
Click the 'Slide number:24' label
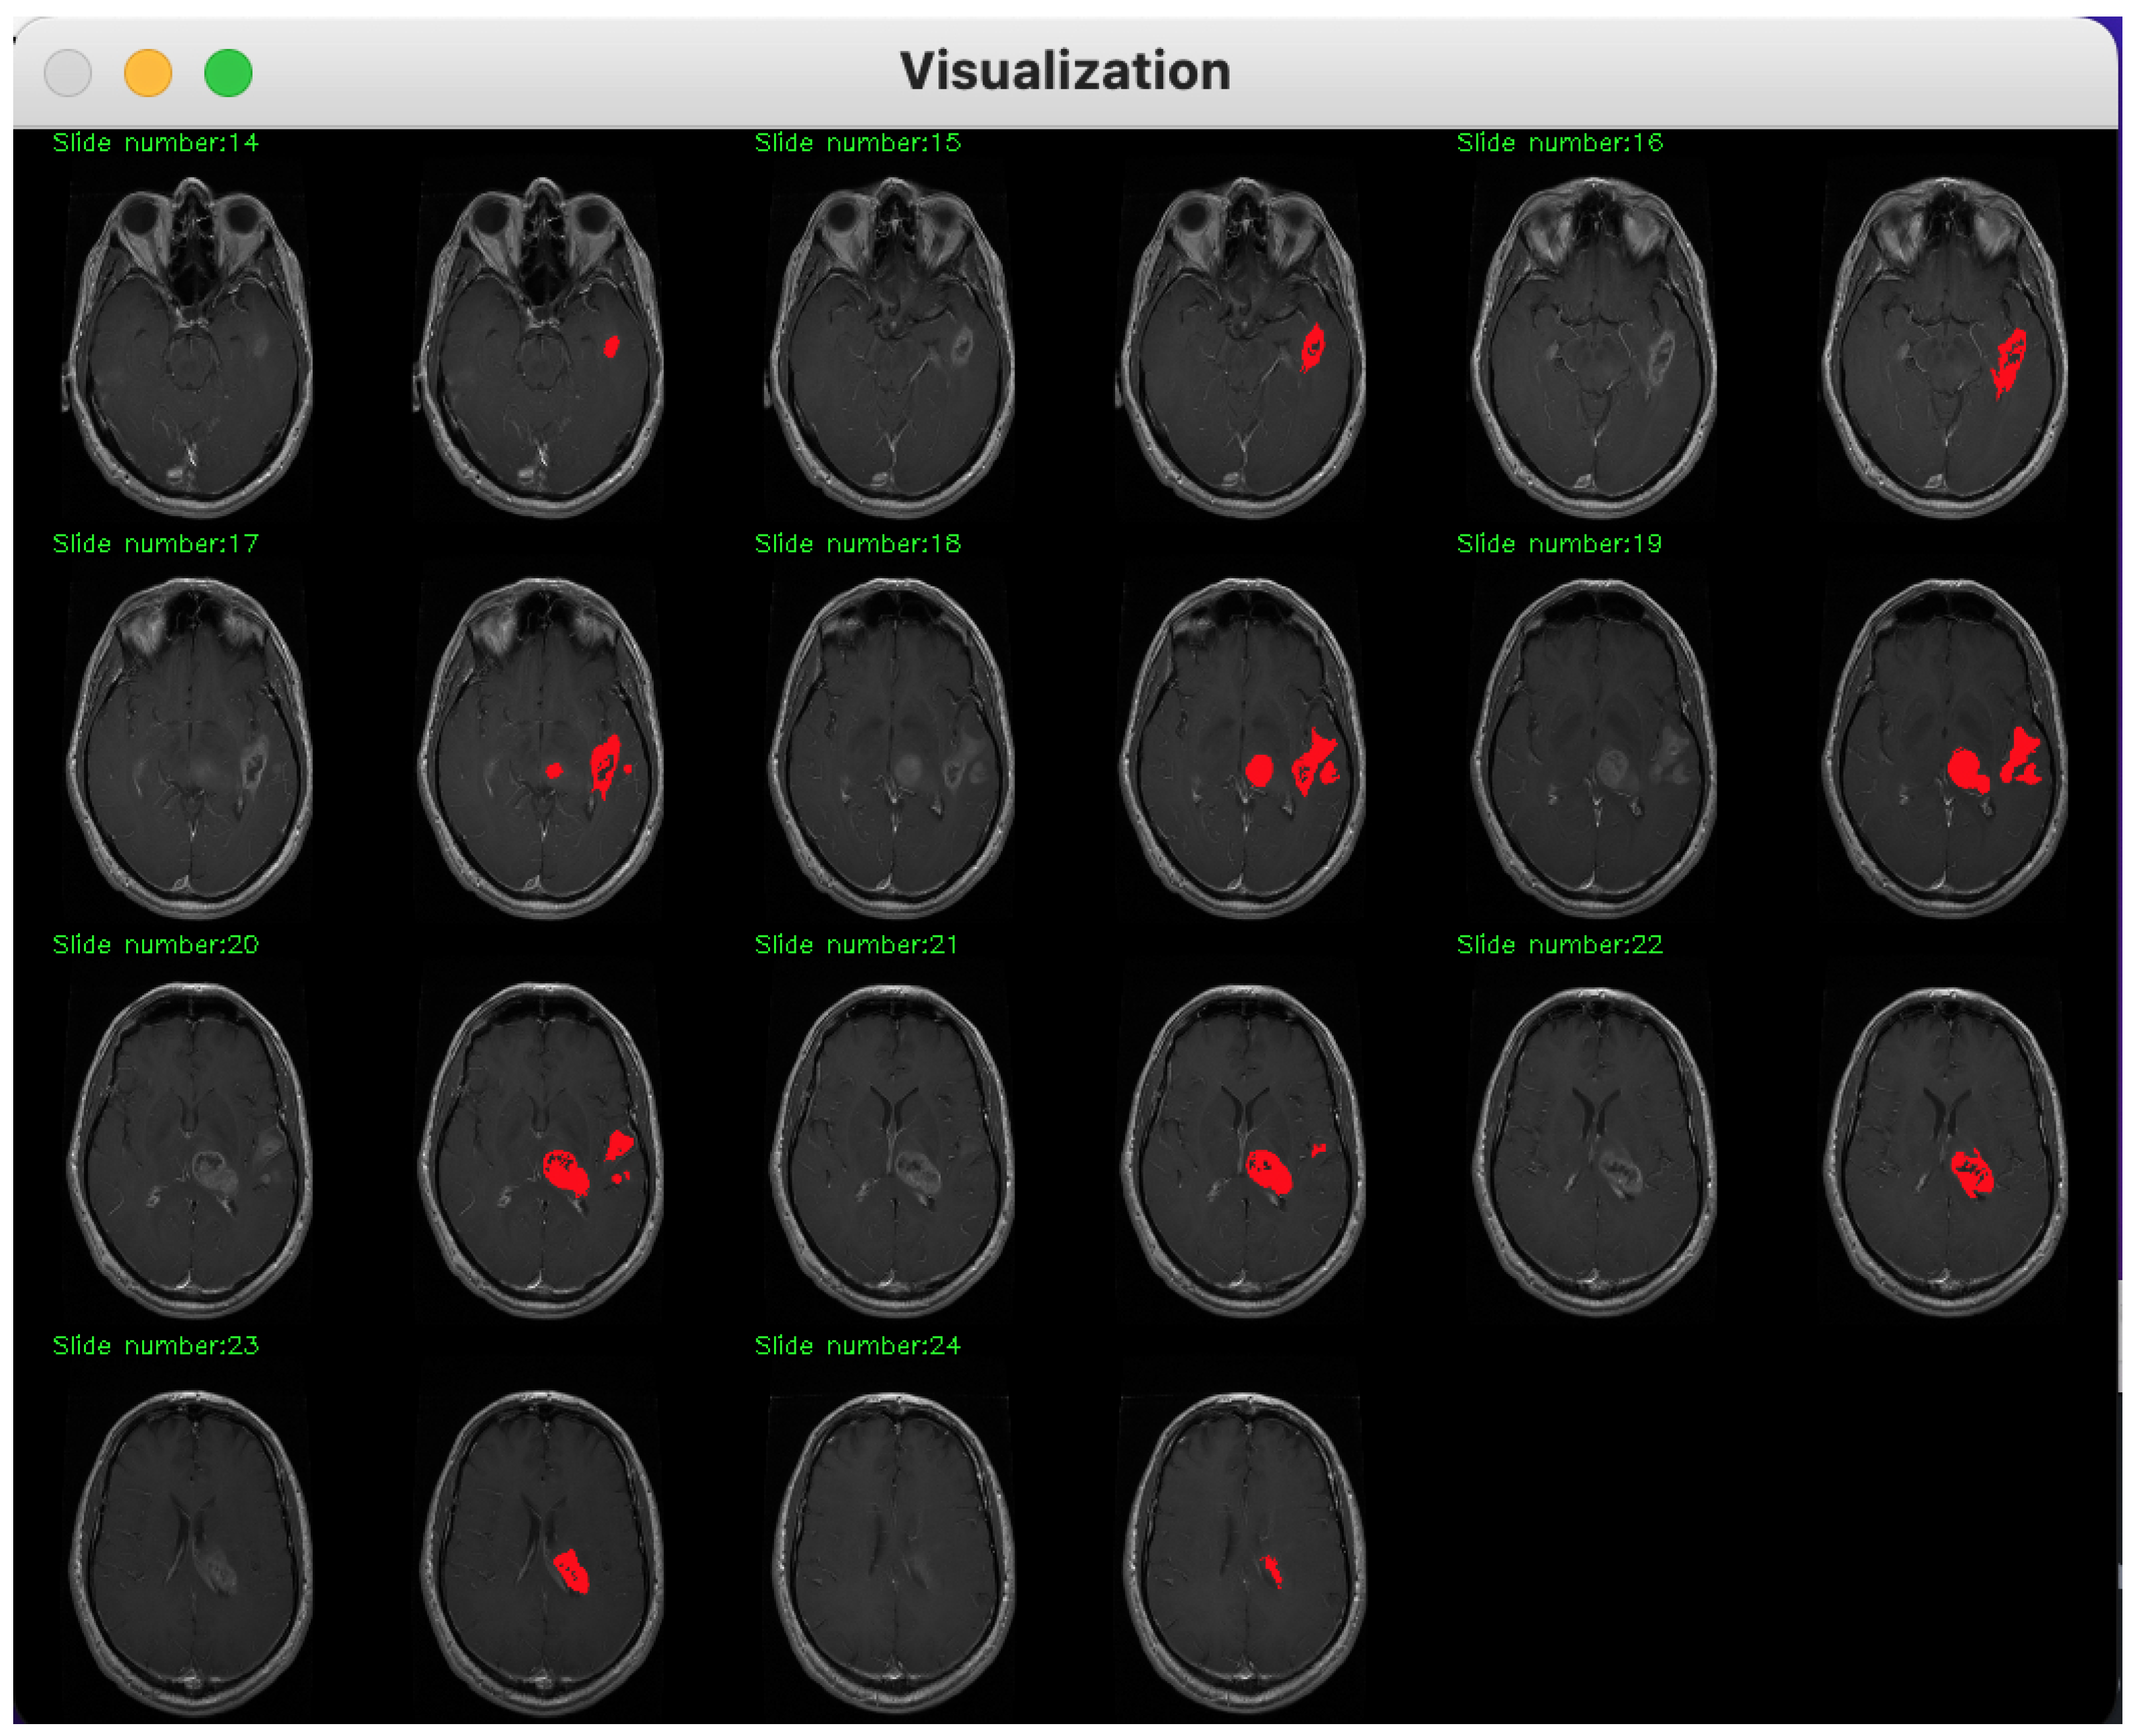[857, 1346]
